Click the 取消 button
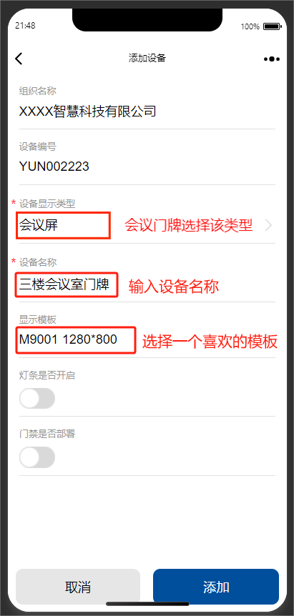The height and width of the screenshot is (616, 294). (x=78, y=587)
